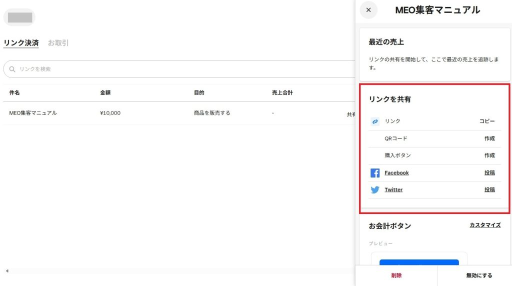
Task: Open the Facebook share link
Action: 396,172
